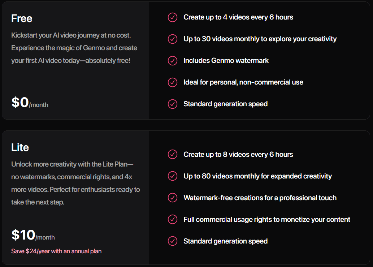Click the check icon beside "Watermark-free creations"
Screen dimensions: 373x267
pos(173,198)
